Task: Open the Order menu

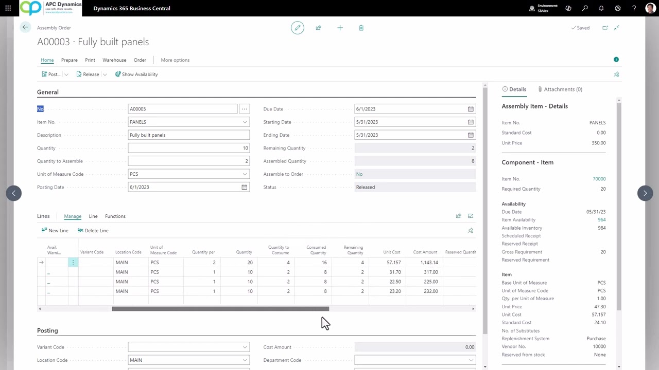Action: click(140, 60)
